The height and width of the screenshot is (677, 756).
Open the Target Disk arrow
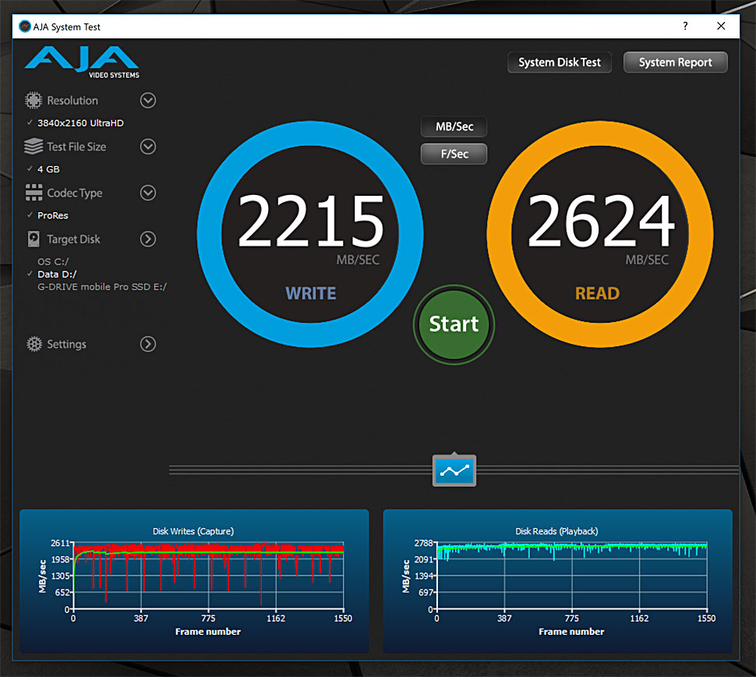coord(148,239)
